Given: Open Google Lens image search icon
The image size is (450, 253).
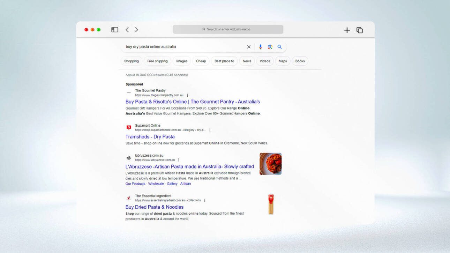Looking at the screenshot, I should click(270, 46).
